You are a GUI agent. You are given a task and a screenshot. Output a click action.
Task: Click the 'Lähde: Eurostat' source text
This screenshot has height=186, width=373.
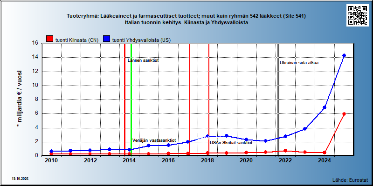pos(350,179)
